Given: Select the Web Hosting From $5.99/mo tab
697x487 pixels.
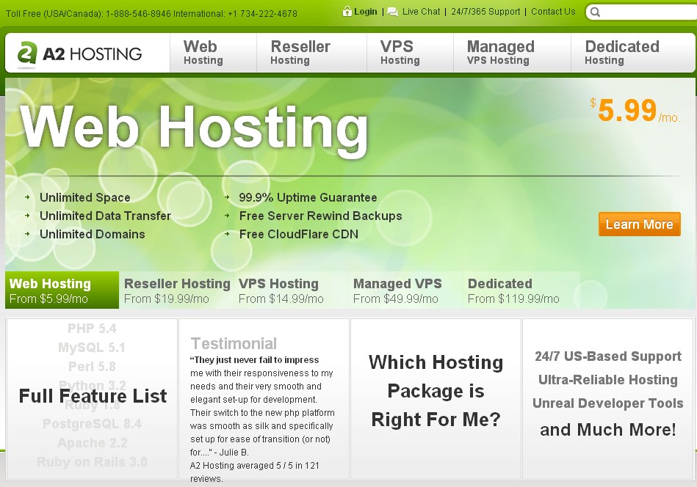Looking at the screenshot, I should click(x=62, y=290).
